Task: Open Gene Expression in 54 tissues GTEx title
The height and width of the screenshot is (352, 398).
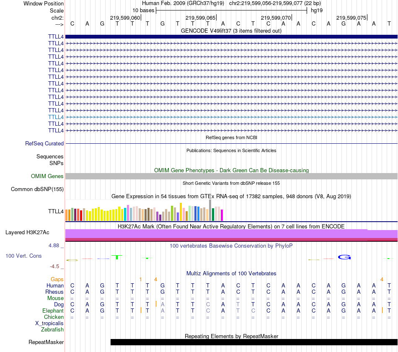Action: 231,196
